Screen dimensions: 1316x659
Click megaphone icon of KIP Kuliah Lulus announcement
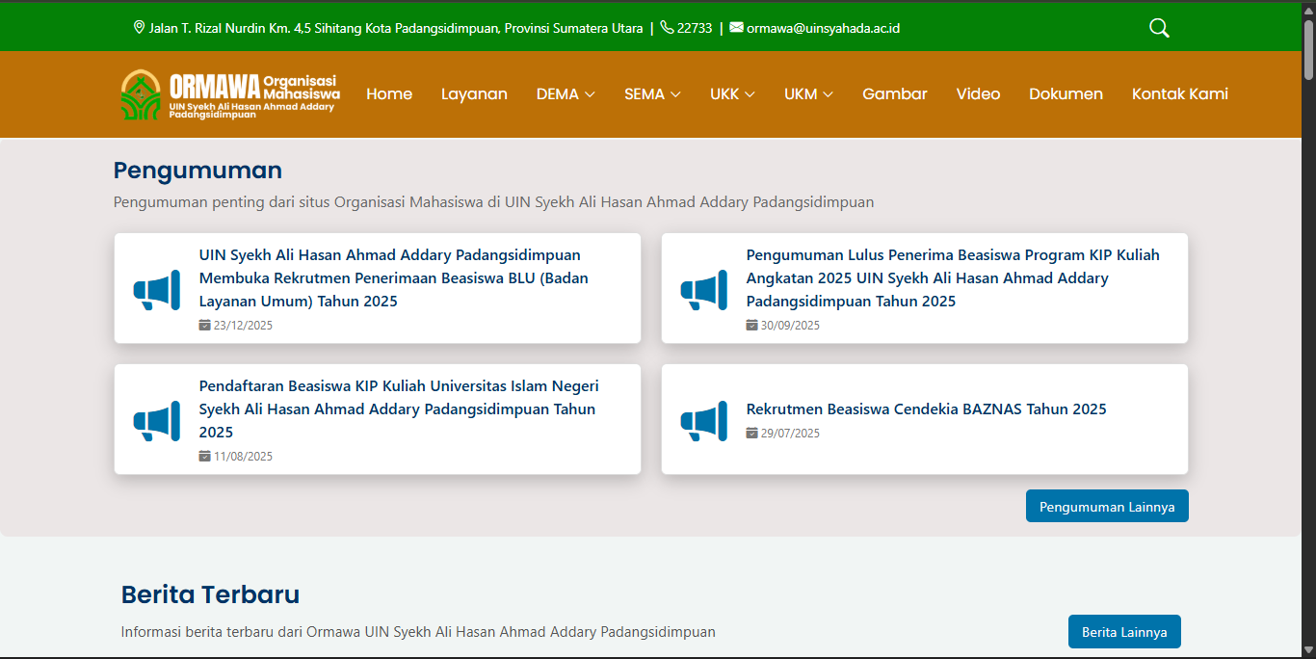704,290
